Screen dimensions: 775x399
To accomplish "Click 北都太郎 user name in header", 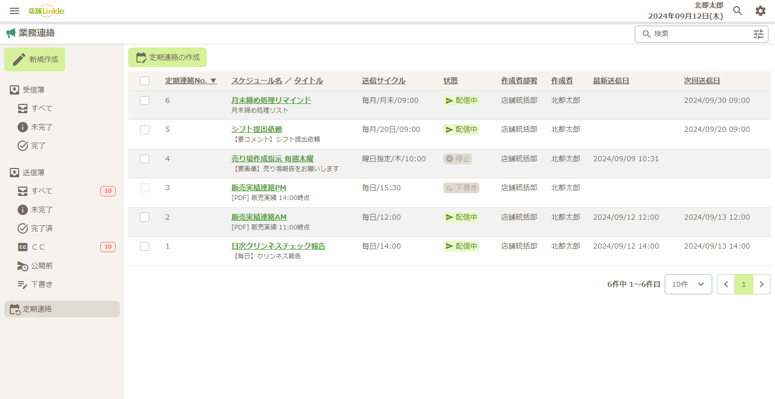I will click(709, 5).
